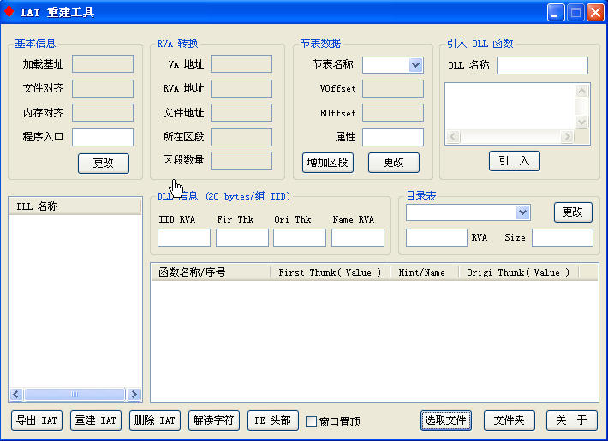Open the PE 头部 viewer button
Image resolution: width=608 pixels, height=441 pixels.
coord(273,420)
